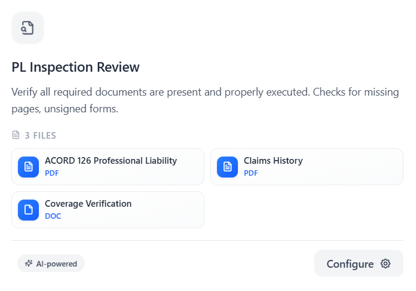Click the PDF label under ACORD 126
This screenshot has width=416, height=291.
click(x=52, y=173)
